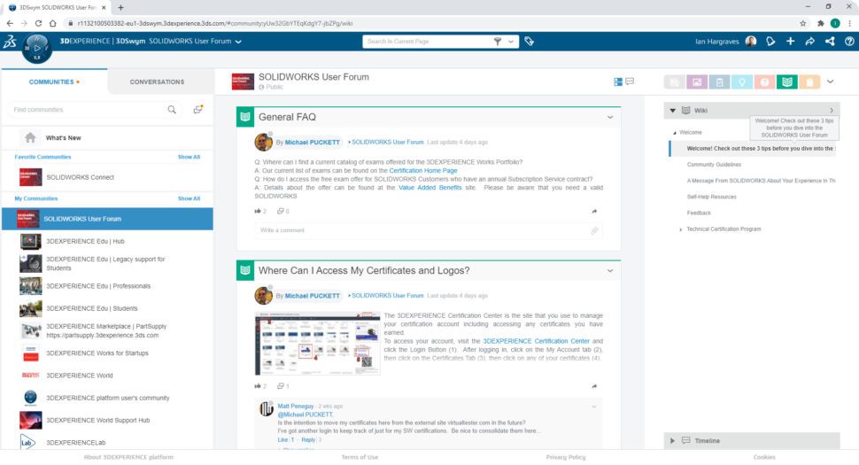The width and height of the screenshot is (859, 465).
Task: Open the 3DEXPERIENCE Certification Center link
Action: click(x=536, y=341)
